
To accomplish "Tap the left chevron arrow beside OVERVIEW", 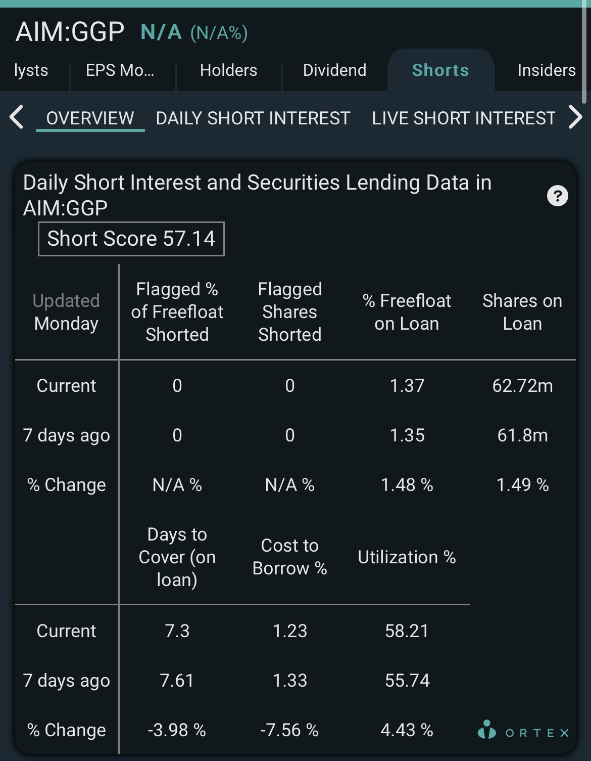I will point(17,117).
